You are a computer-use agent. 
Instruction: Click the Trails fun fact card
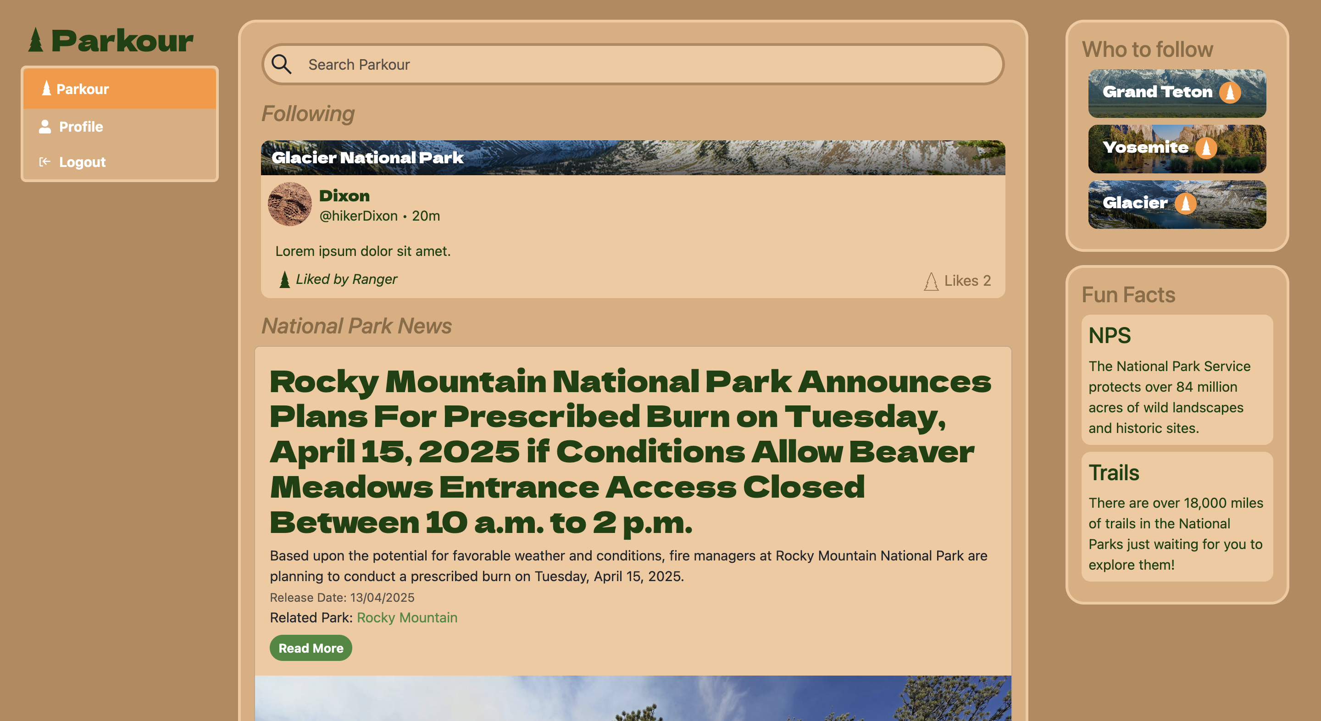click(1177, 516)
